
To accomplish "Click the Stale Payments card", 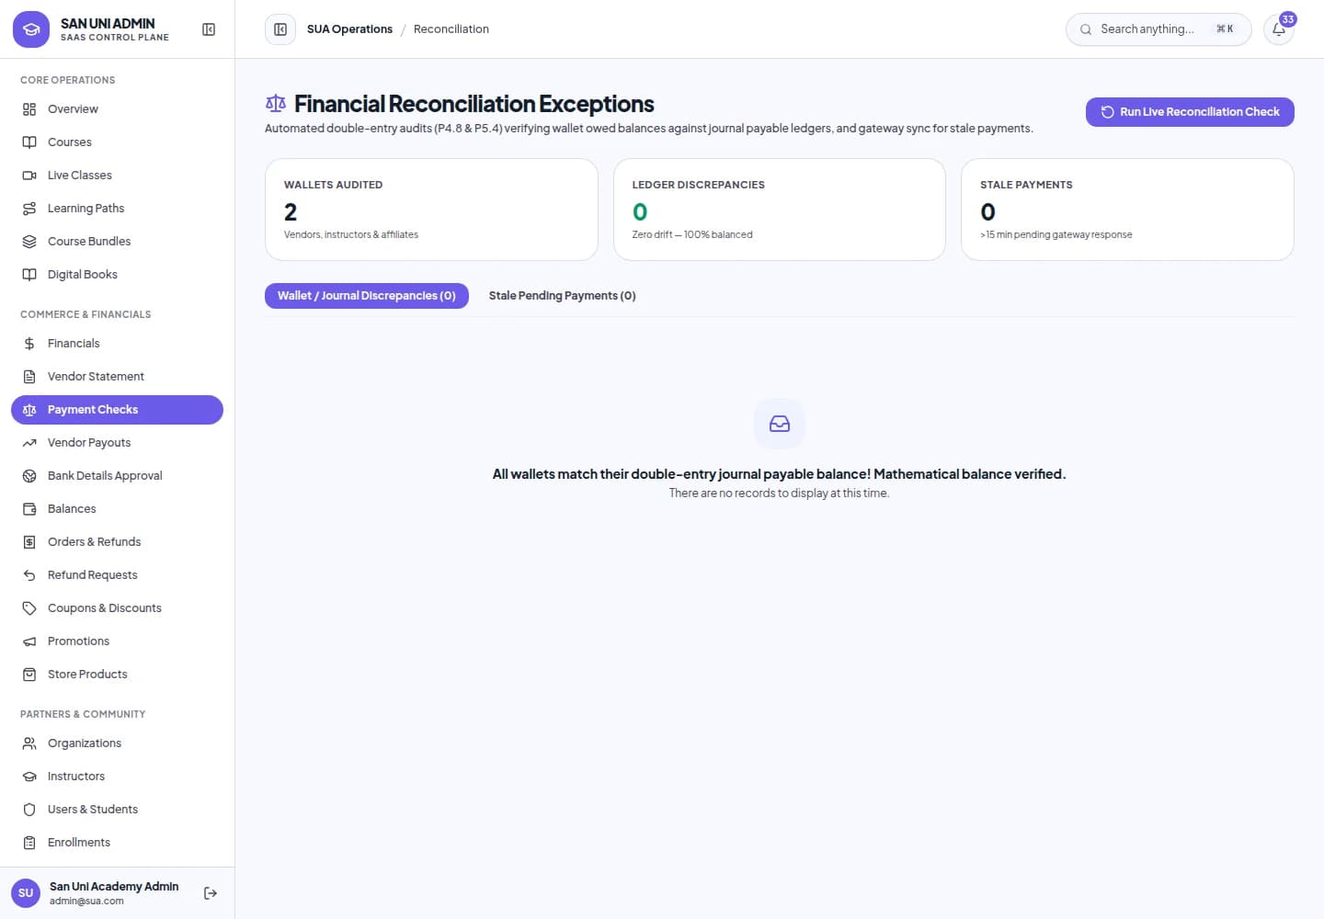I will (1127, 210).
